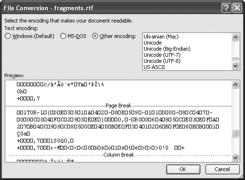Click the Help question mark icon
245x180 pixels.
[226, 8]
